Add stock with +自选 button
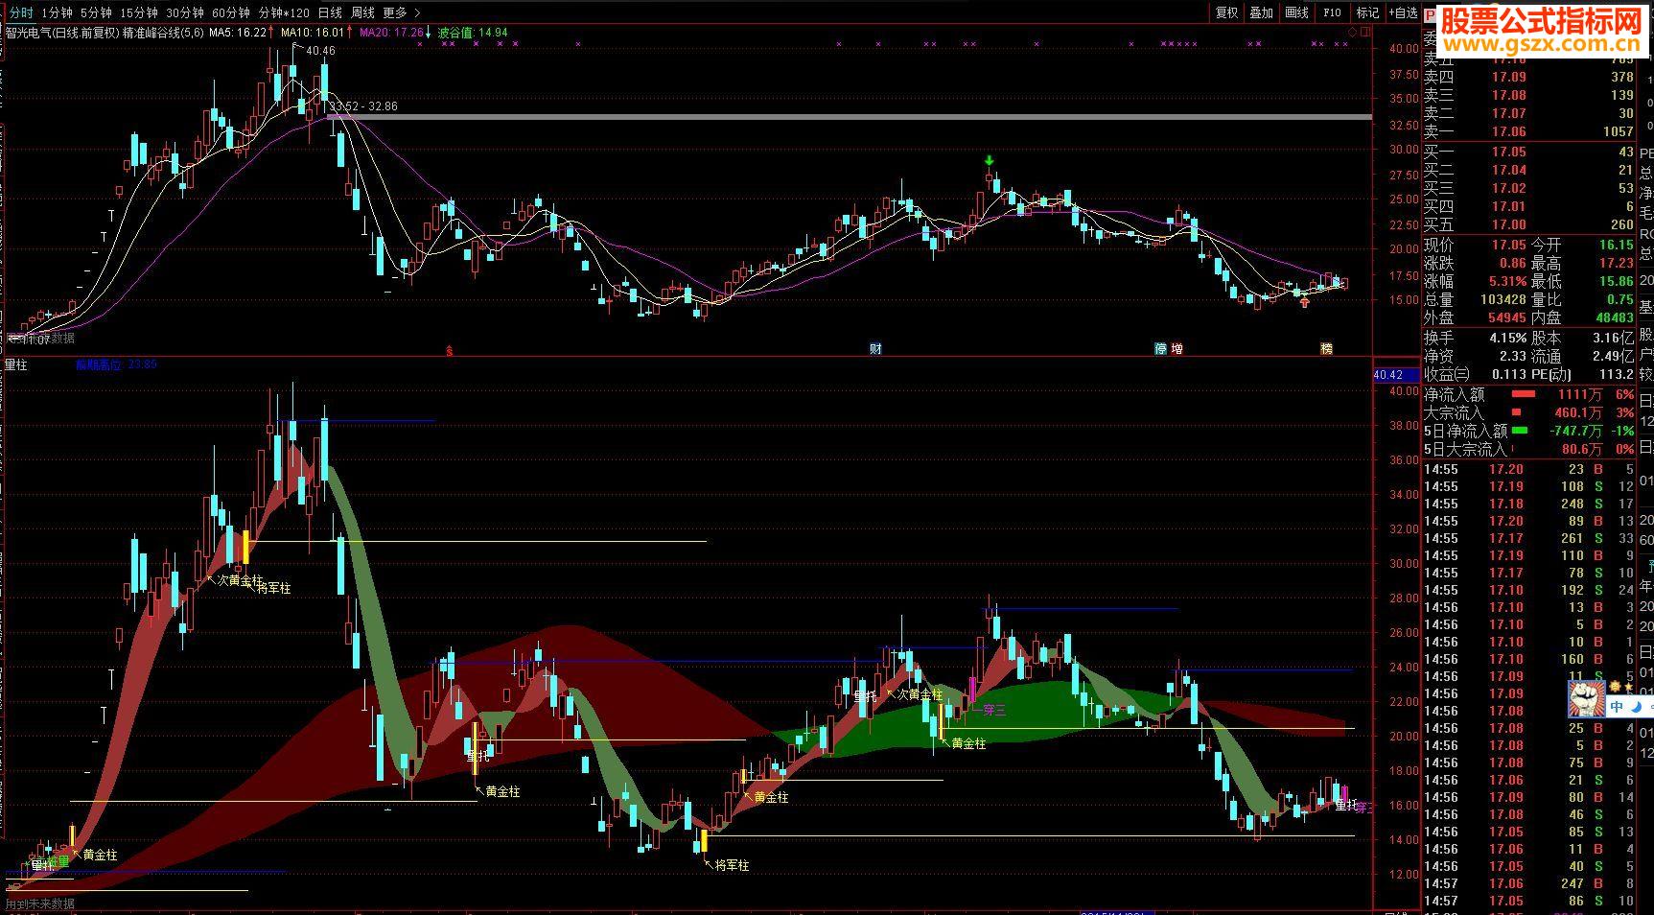 tap(1403, 12)
